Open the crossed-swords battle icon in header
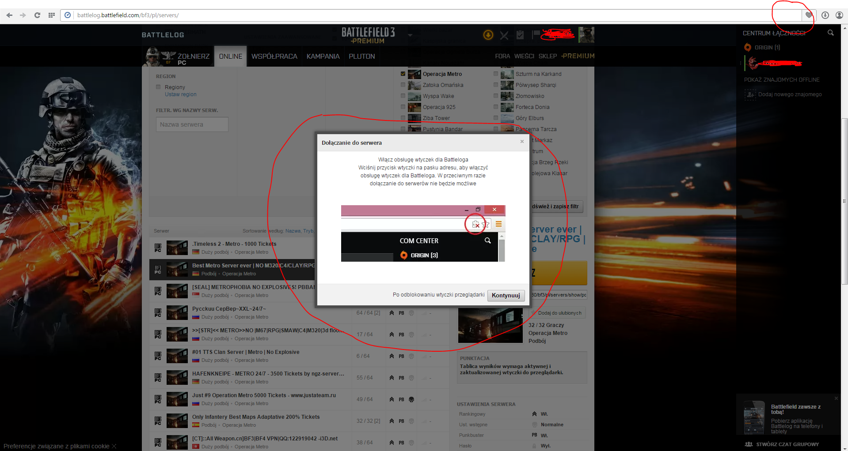This screenshot has height=451, width=848. point(504,35)
